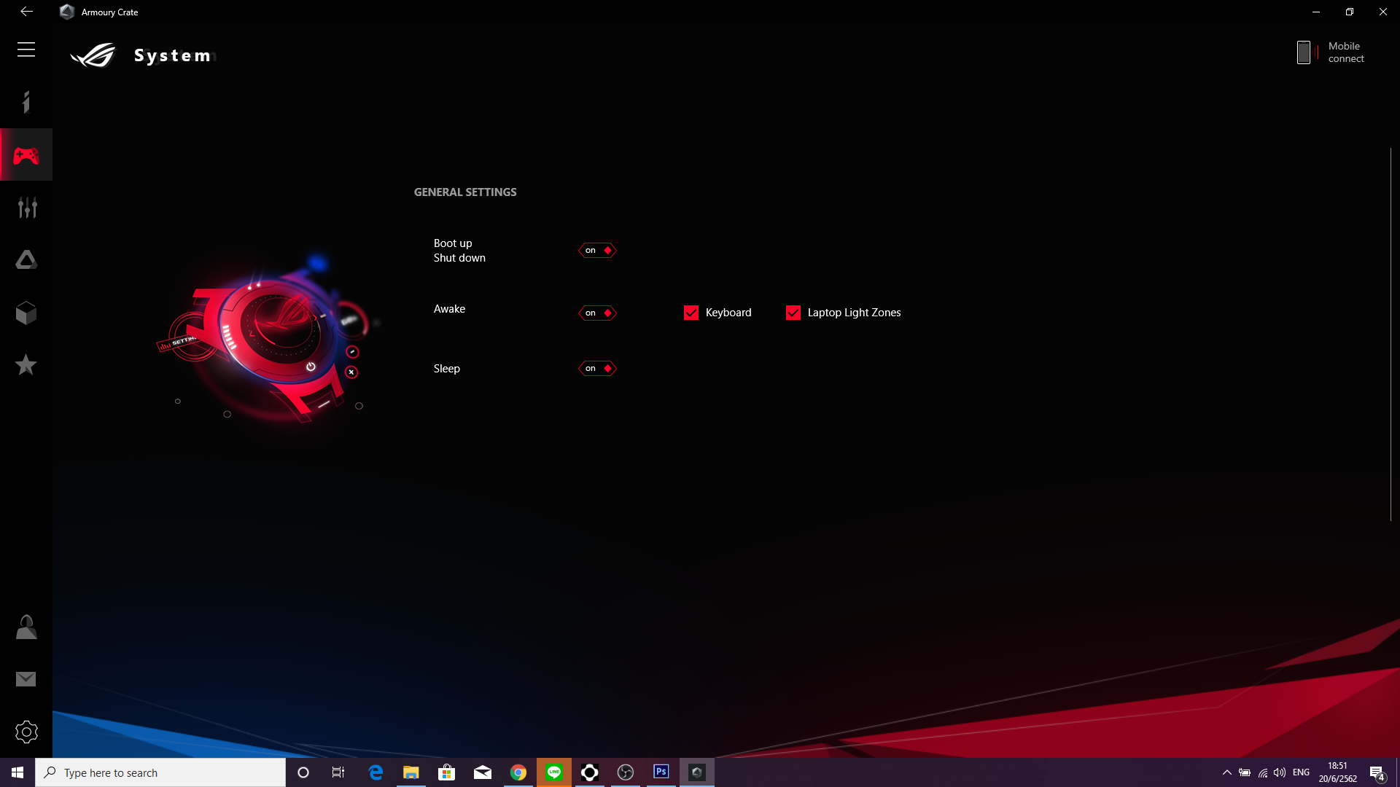Launch Microsoft Edge from the taskbar
This screenshot has height=787, width=1400.
376,772
